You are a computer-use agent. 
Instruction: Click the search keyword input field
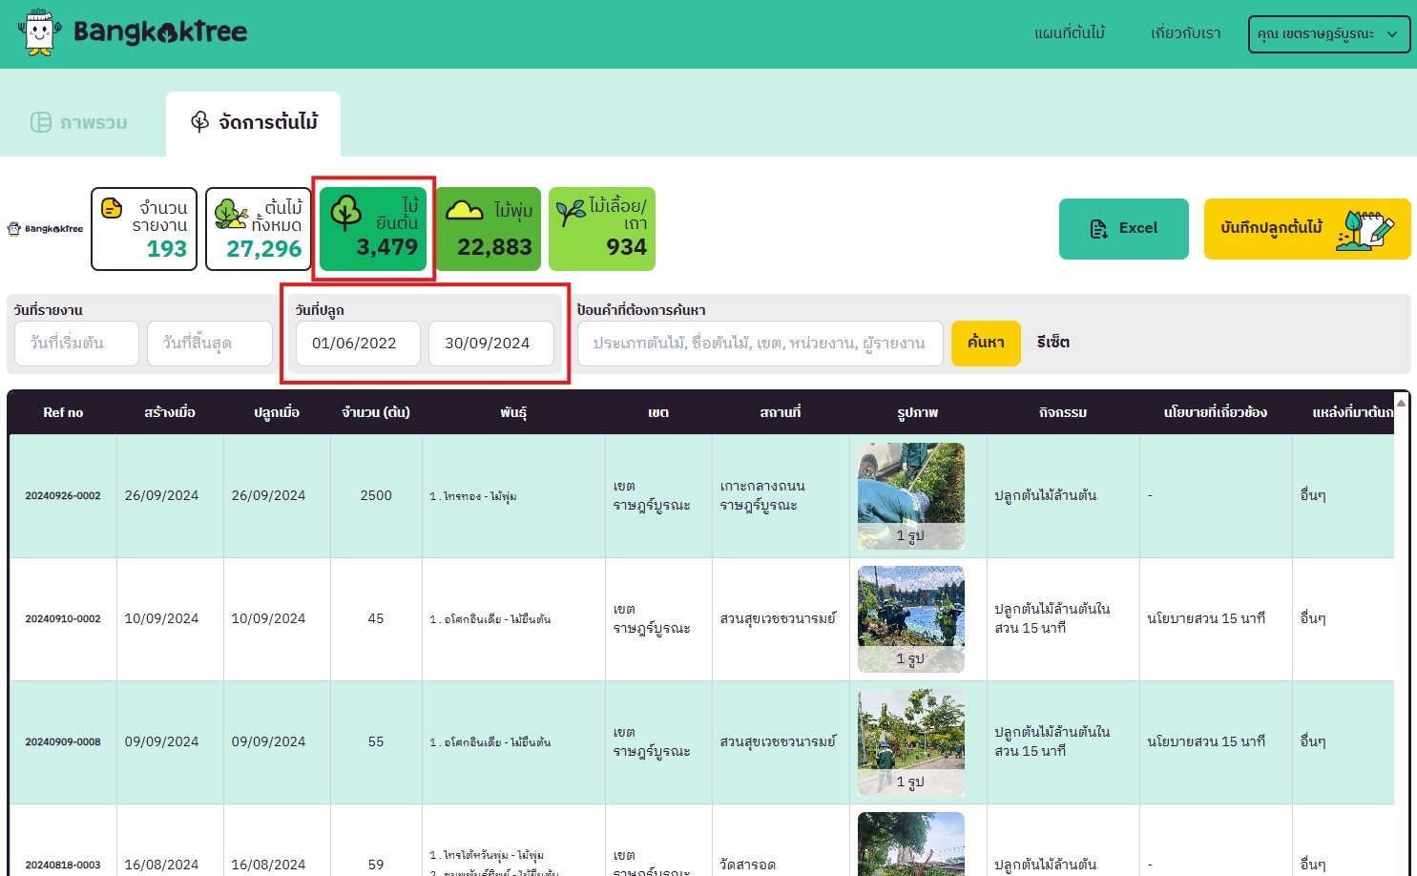tap(761, 344)
